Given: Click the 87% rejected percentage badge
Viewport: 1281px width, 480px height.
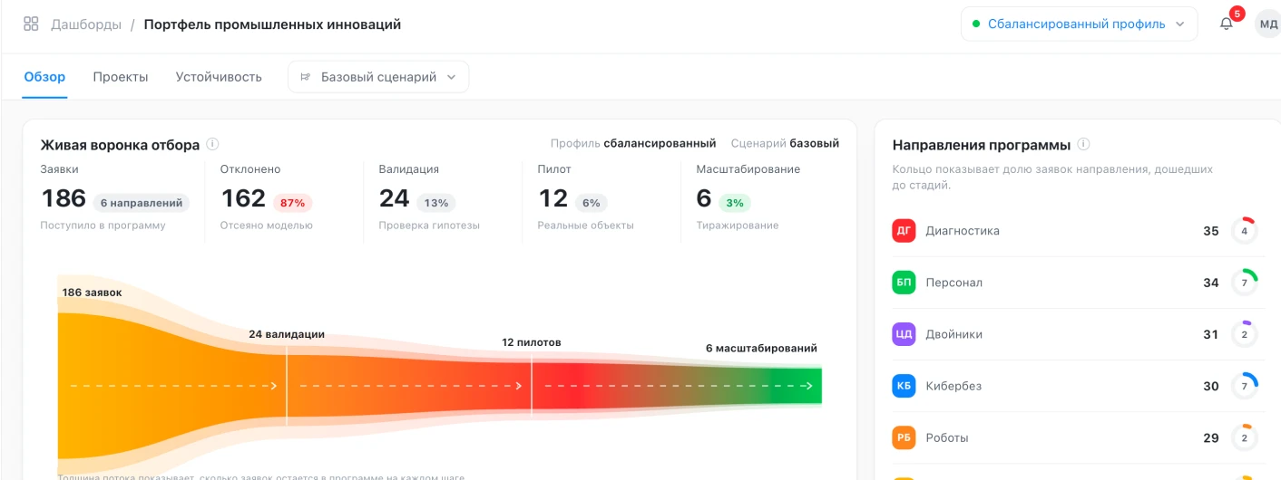Looking at the screenshot, I should [293, 203].
